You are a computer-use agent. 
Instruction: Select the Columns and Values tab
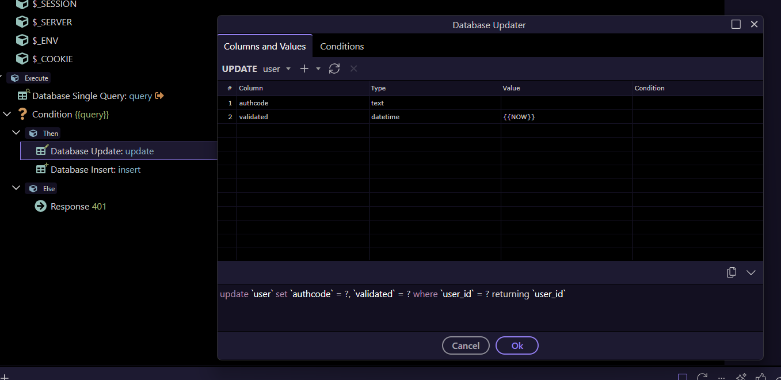(265, 46)
